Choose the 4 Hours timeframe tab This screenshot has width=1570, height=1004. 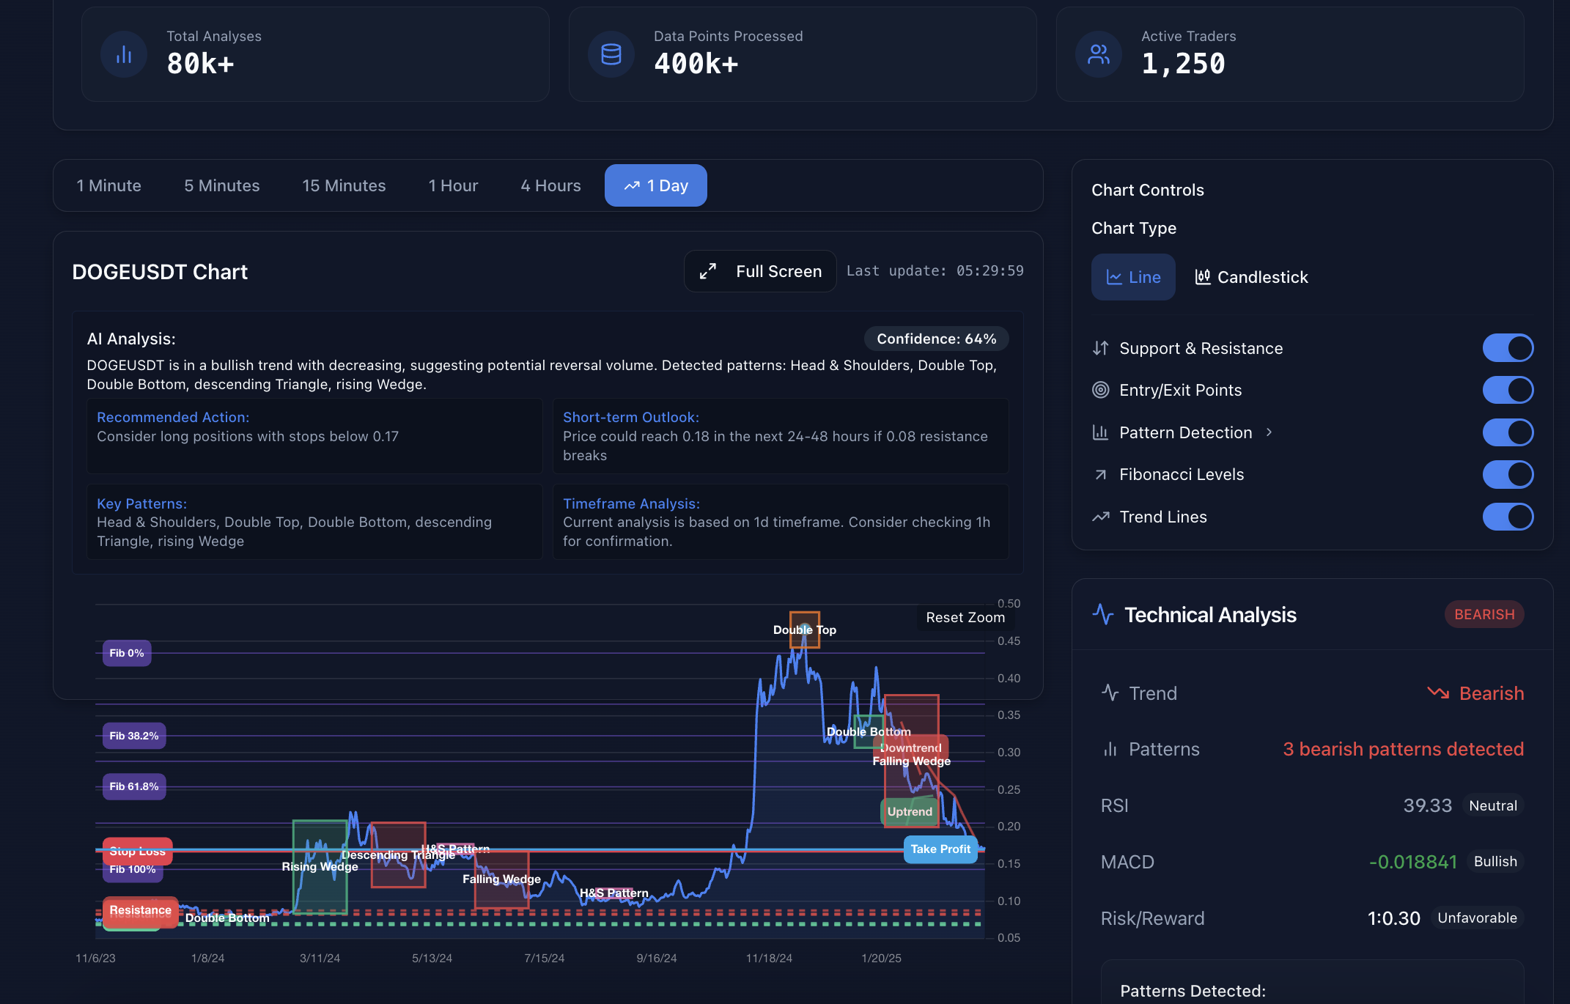click(x=550, y=186)
